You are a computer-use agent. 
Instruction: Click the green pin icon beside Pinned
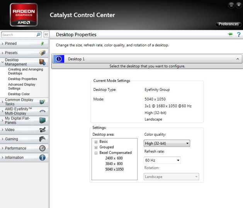42,44
